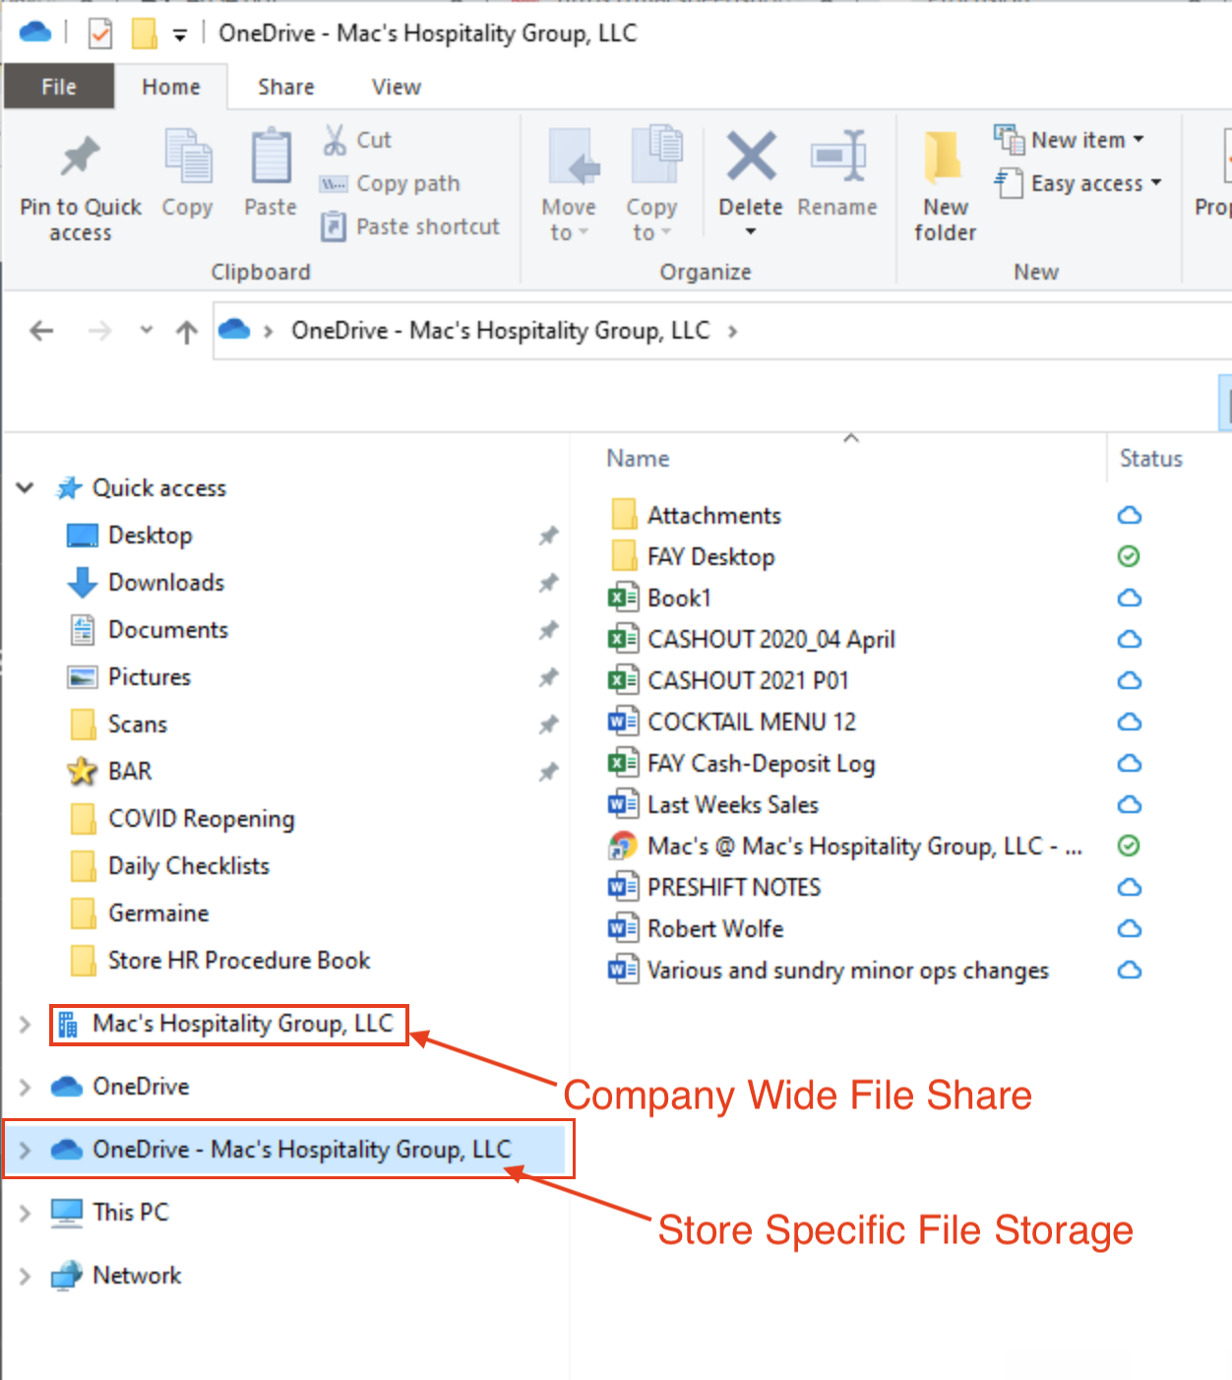The height and width of the screenshot is (1380, 1232).
Task: Click the Paste clipboard icon
Action: 271,157
